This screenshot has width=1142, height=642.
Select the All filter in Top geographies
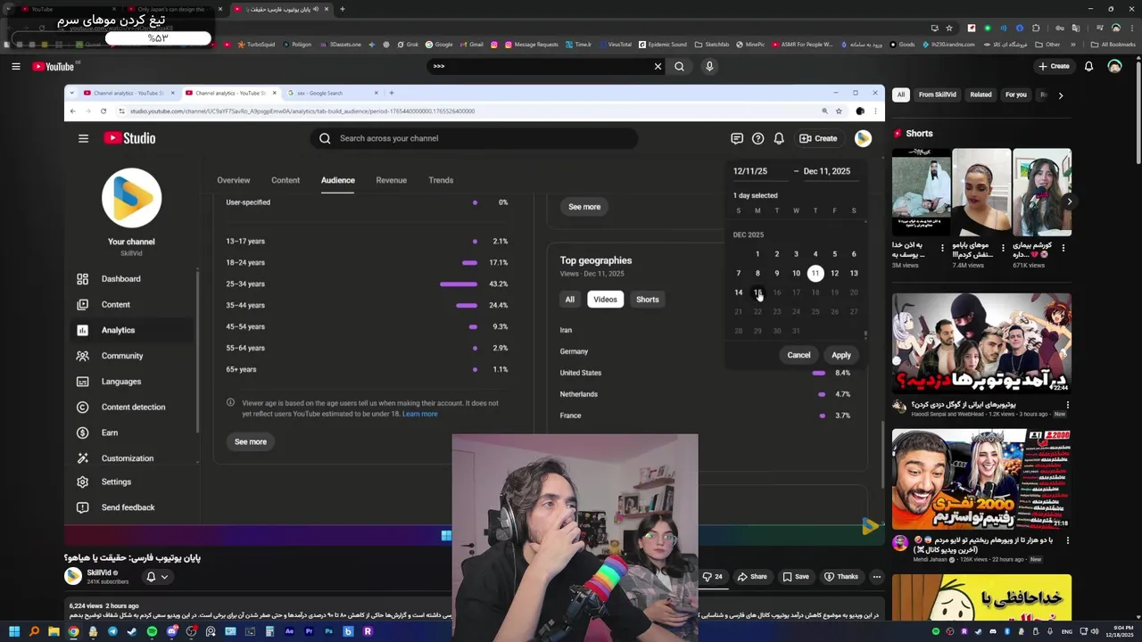point(569,300)
